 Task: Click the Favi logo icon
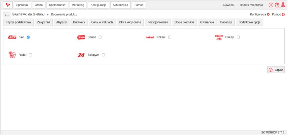pos(12,37)
